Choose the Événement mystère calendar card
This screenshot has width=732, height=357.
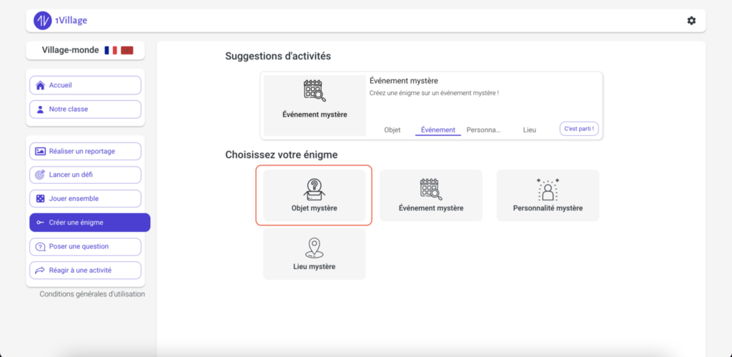click(431, 195)
